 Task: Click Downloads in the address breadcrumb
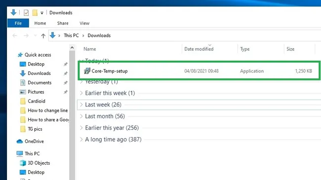click(x=99, y=36)
